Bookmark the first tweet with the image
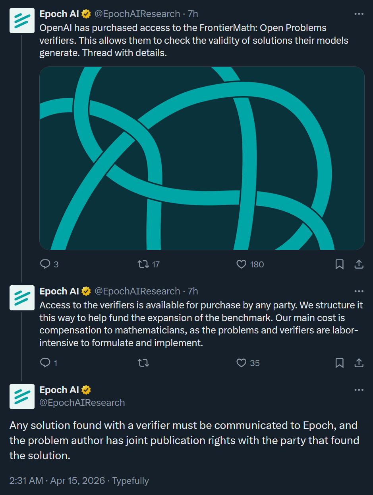This screenshot has width=373, height=495. tap(340, 264)
